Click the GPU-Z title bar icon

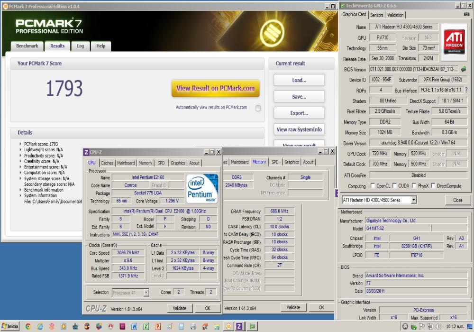tap(343, 5)
